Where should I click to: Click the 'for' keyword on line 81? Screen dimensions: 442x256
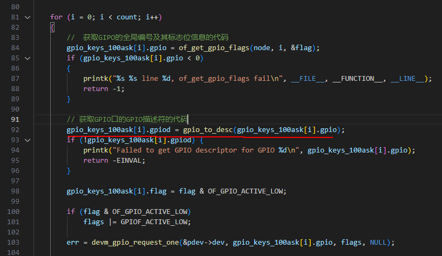56,17
